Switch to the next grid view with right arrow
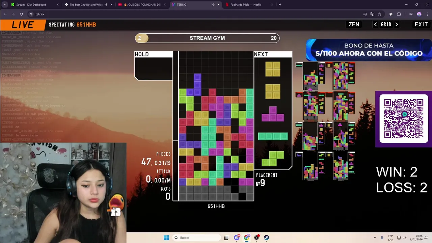Image resolution: width=432 pixels, height=243 pixels. [x=397, y=24]
